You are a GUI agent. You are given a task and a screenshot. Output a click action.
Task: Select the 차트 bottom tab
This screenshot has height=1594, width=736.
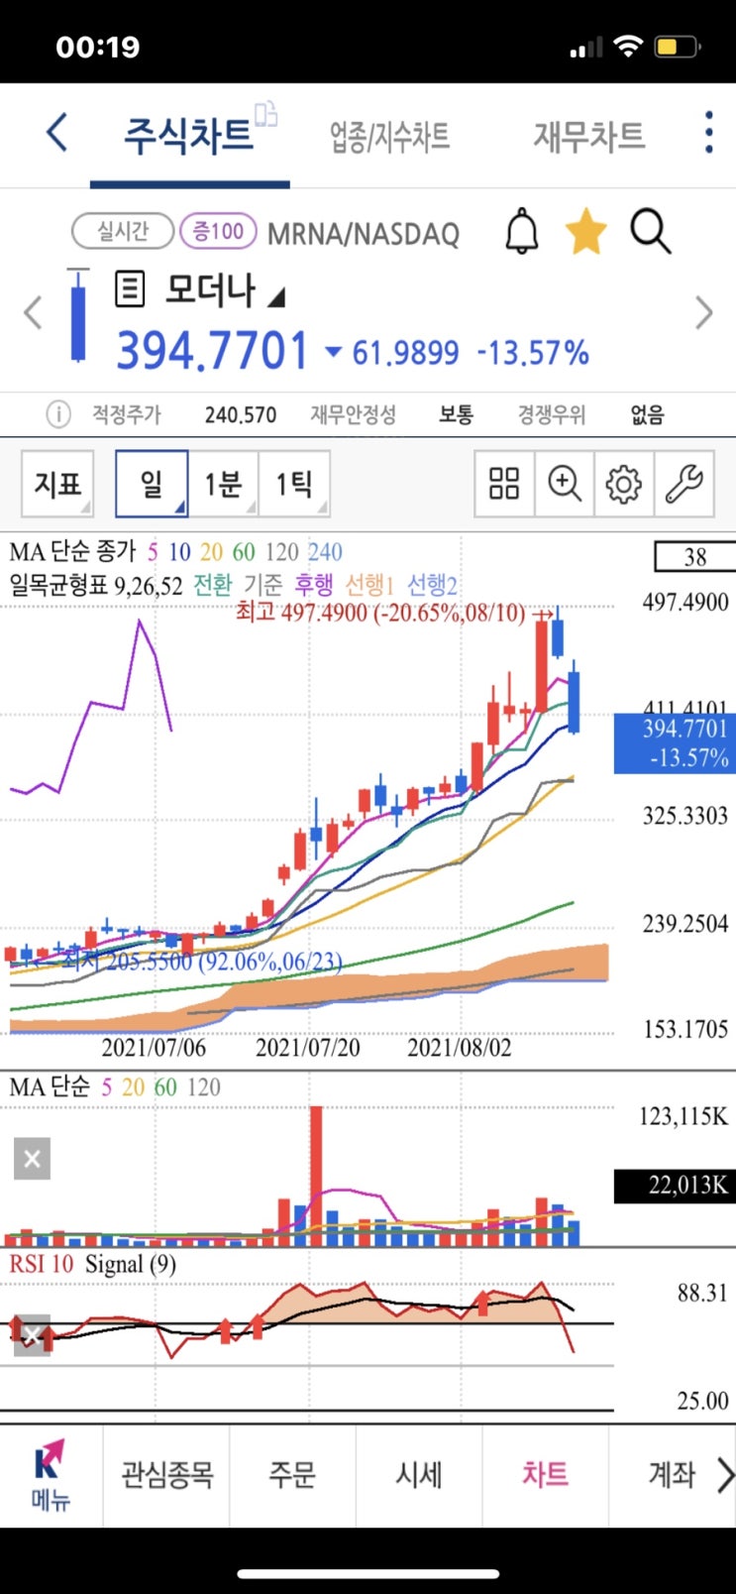[x=546, y=1475]
